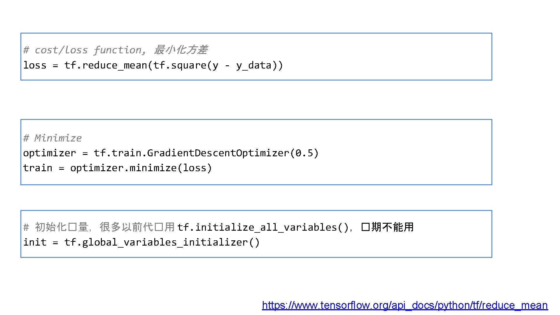Click the 'init' variable name
This screenshot has height=315, width=560.
click(35, 242)
